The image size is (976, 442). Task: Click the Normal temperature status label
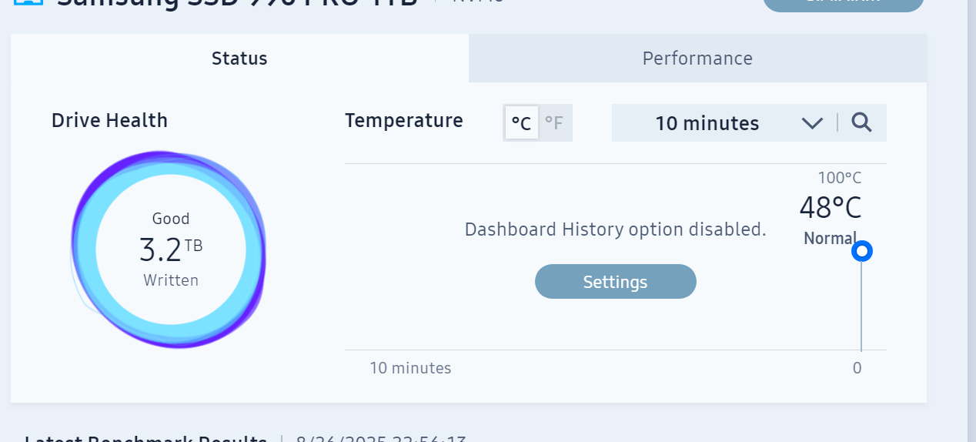tap(831, 239)
